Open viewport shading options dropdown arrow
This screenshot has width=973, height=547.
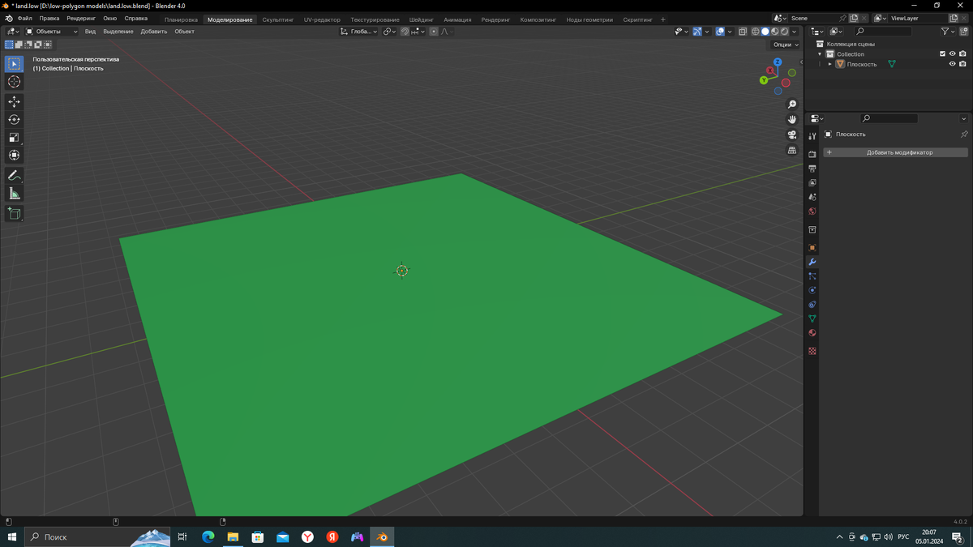(x=794, y=32)
